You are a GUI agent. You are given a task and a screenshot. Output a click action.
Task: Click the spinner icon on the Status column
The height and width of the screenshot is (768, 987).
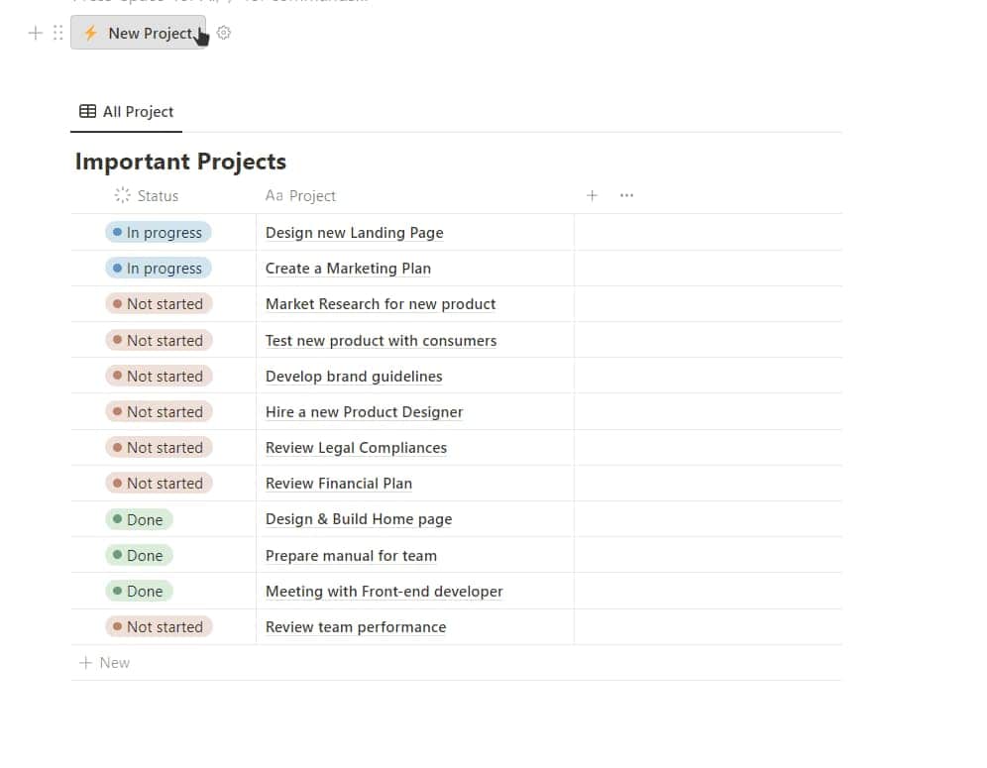click(x=121, y=195)
